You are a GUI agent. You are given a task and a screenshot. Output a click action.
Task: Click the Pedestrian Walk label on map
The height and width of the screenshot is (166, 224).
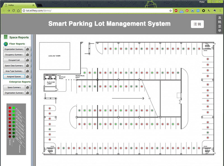click(x=80, y=77)
